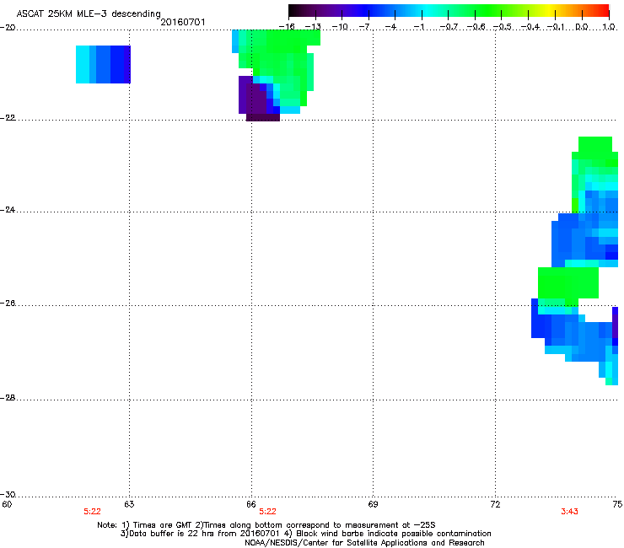
Task: Click the note line about Times are GMT
Action: (266, 525)
